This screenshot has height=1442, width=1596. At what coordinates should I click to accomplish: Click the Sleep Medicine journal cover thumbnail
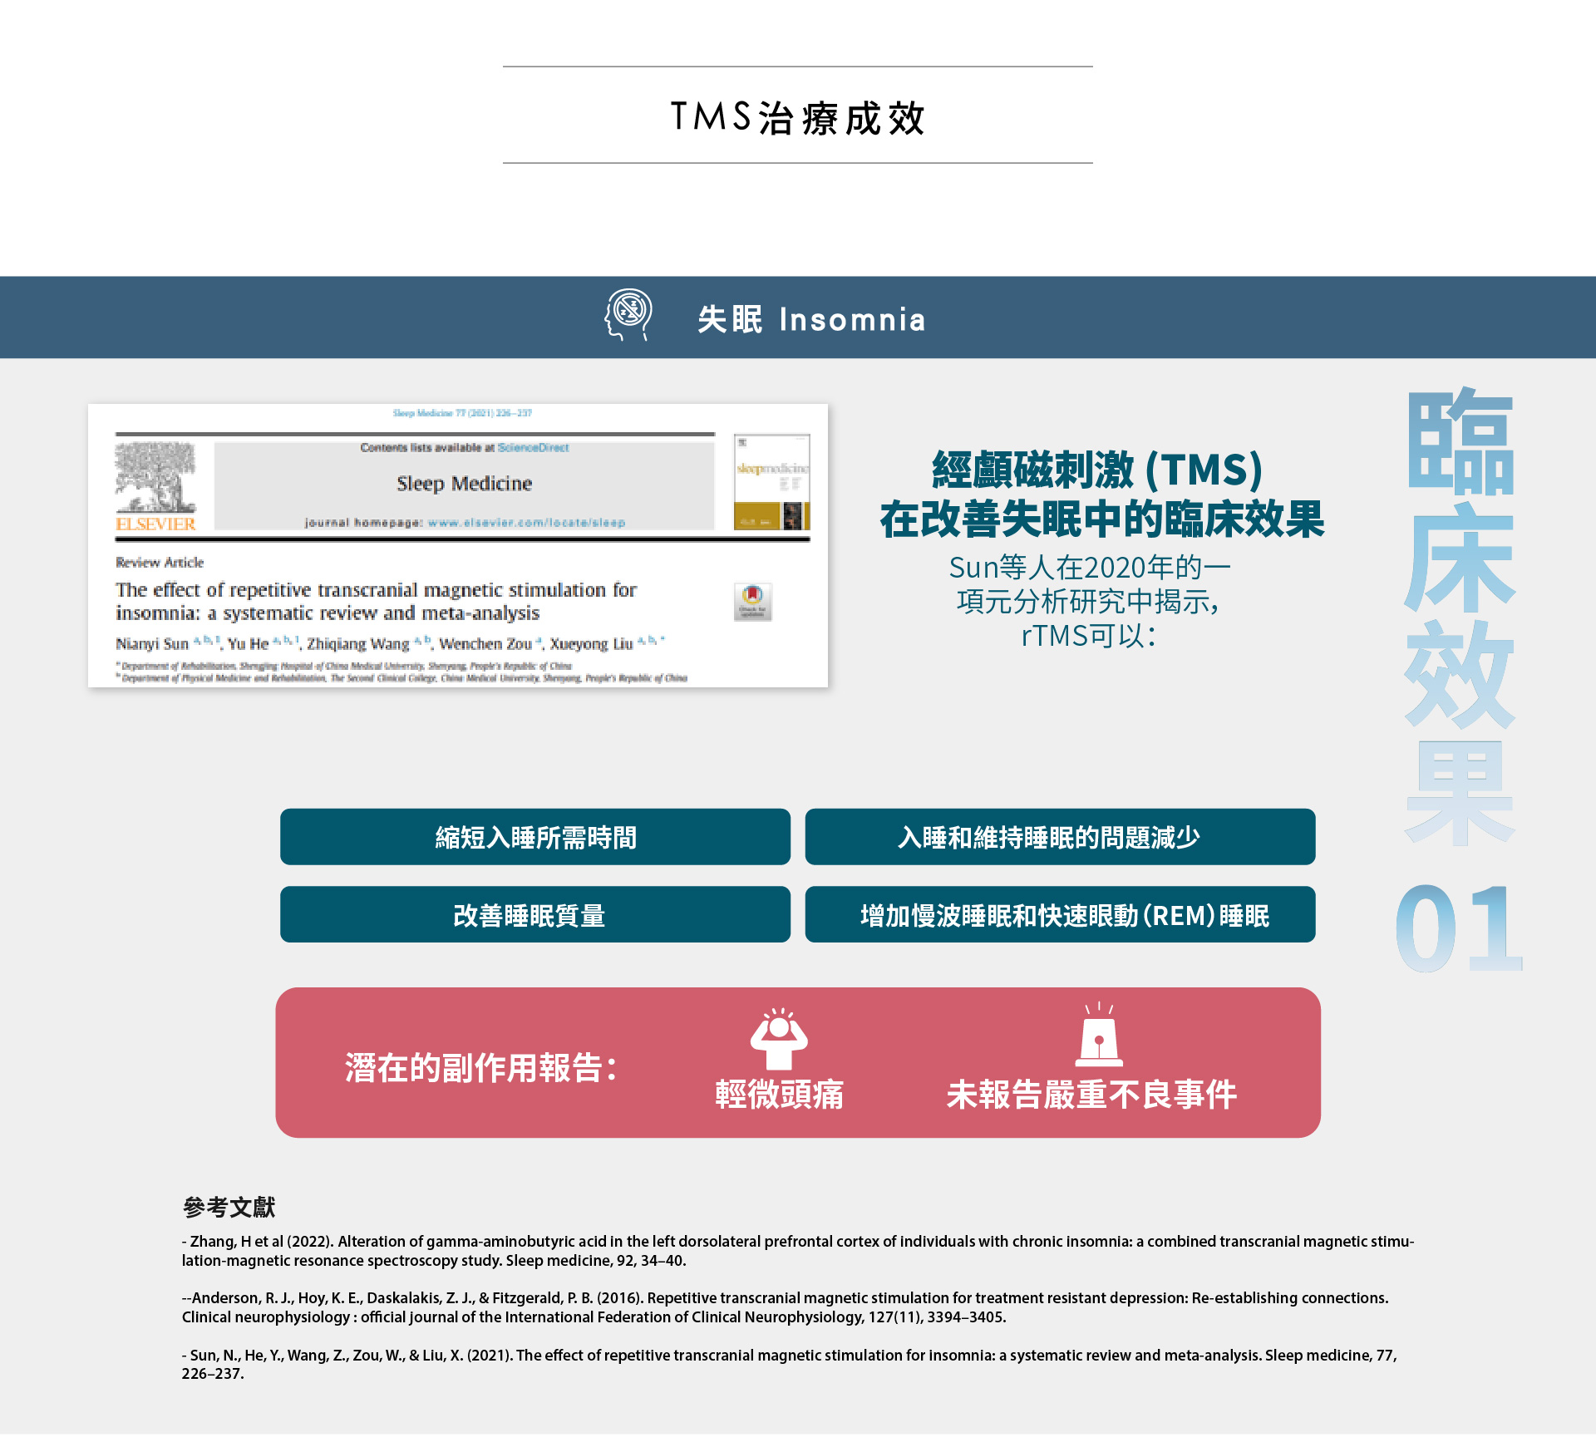(x=771, y=482)
